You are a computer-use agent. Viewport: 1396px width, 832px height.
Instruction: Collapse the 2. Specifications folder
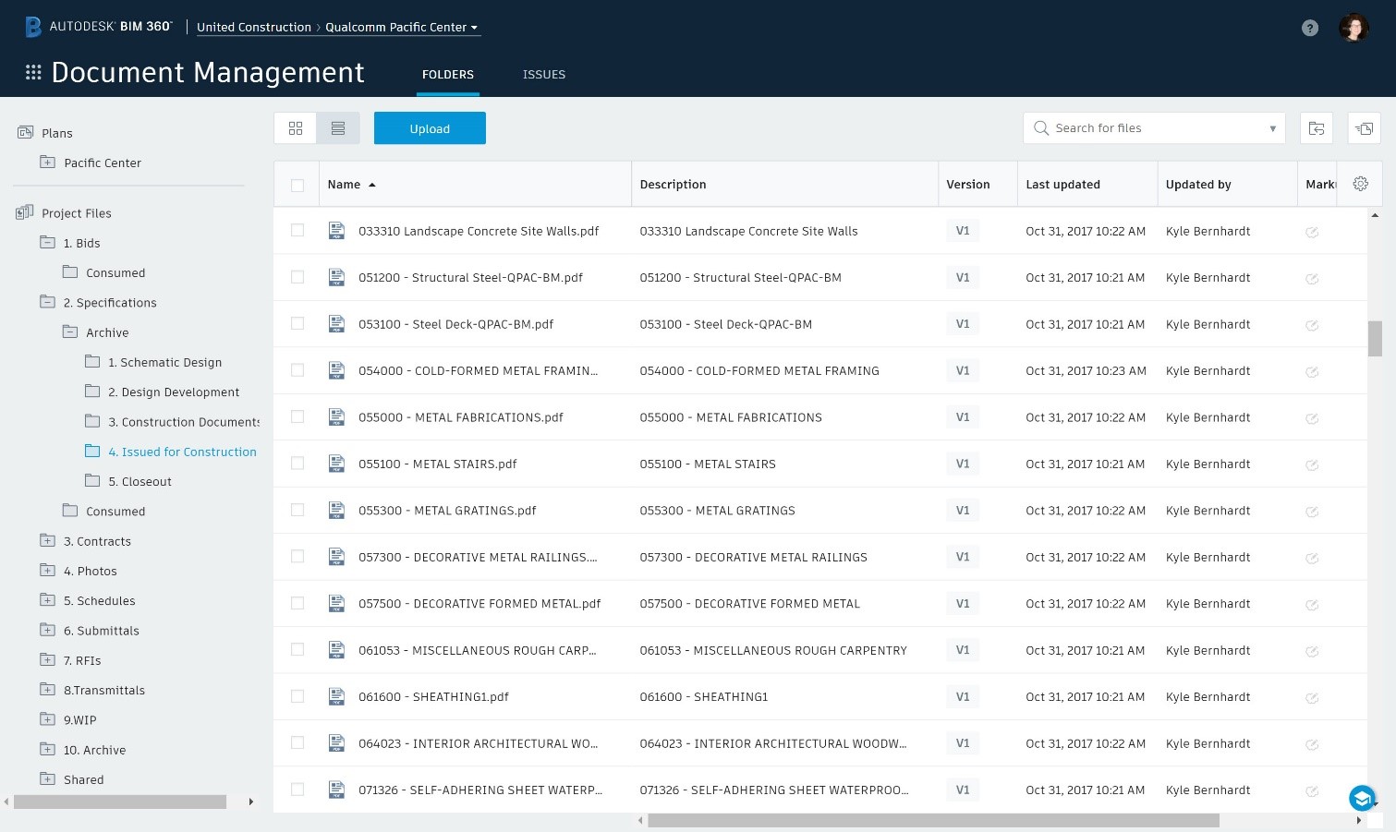point(47,302)
